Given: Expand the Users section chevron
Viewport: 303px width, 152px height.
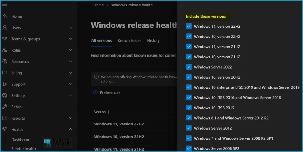Looking at the screenshot, I should click(x=70, y=27).
